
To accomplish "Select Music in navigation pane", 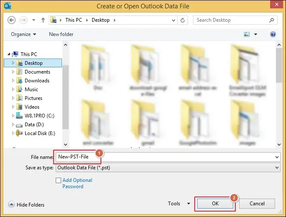I will pyautogui.click(x=31, y=89).
